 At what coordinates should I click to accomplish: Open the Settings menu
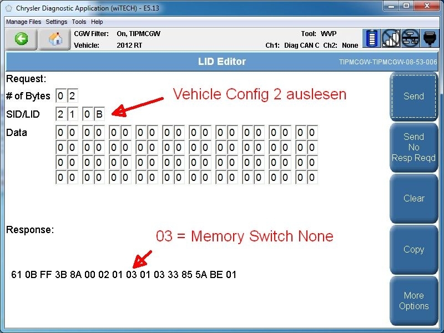(57, 22)
